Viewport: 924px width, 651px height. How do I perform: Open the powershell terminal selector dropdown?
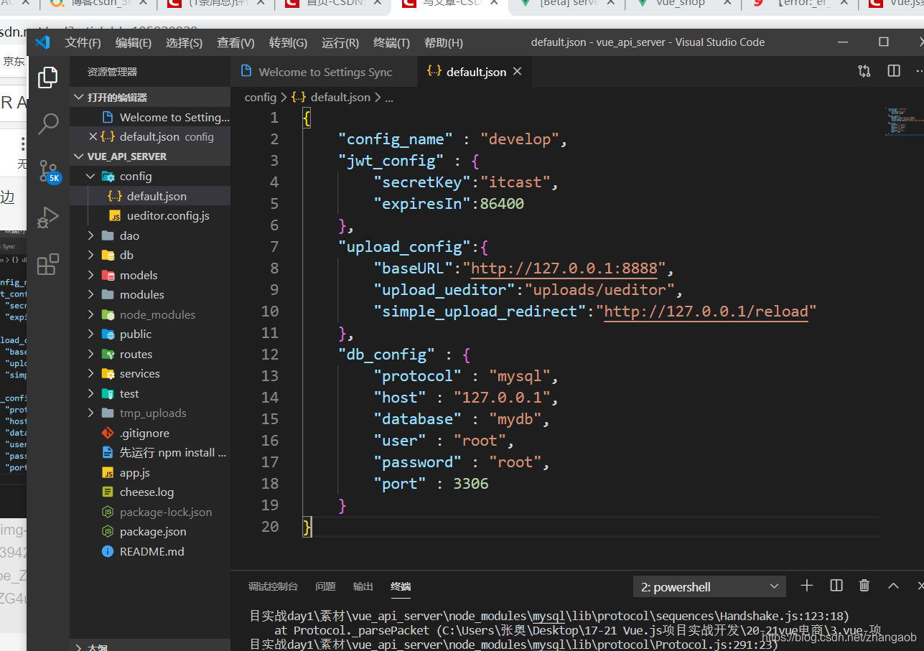click(709, 586)
